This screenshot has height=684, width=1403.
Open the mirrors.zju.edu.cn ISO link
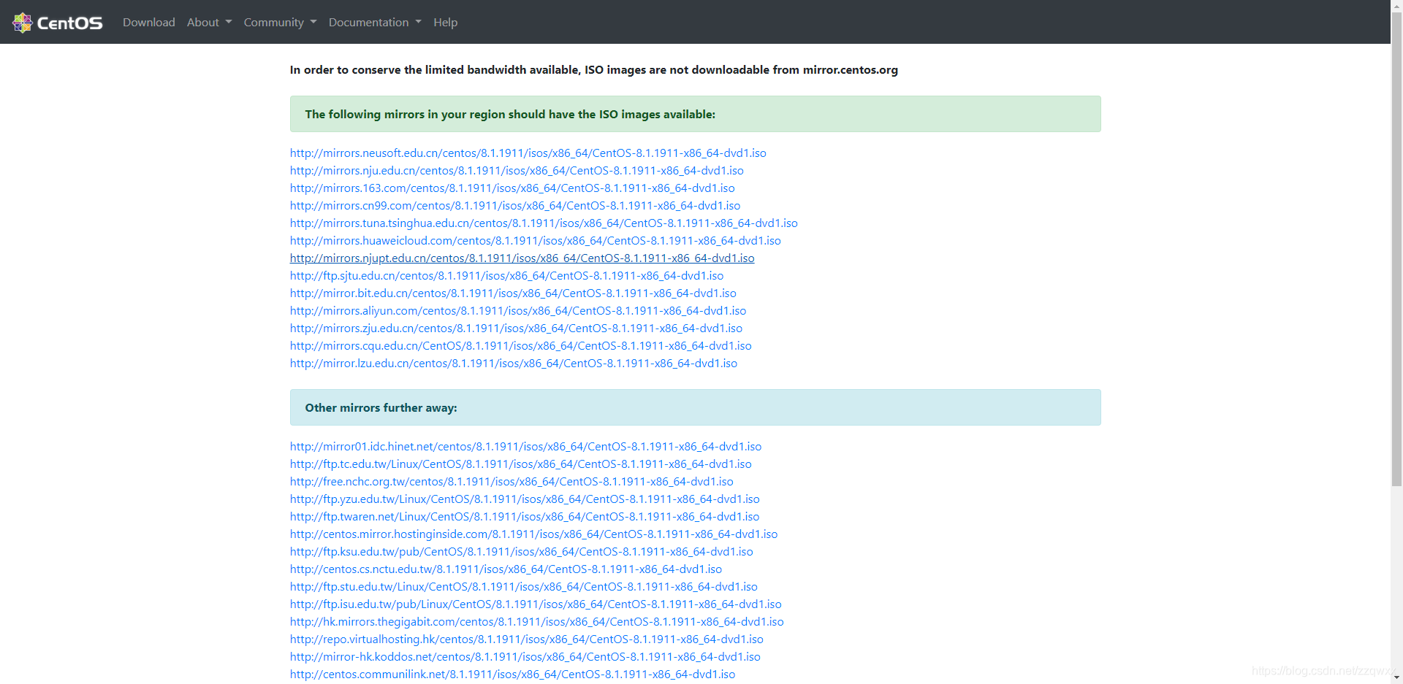tap(516, 328)
